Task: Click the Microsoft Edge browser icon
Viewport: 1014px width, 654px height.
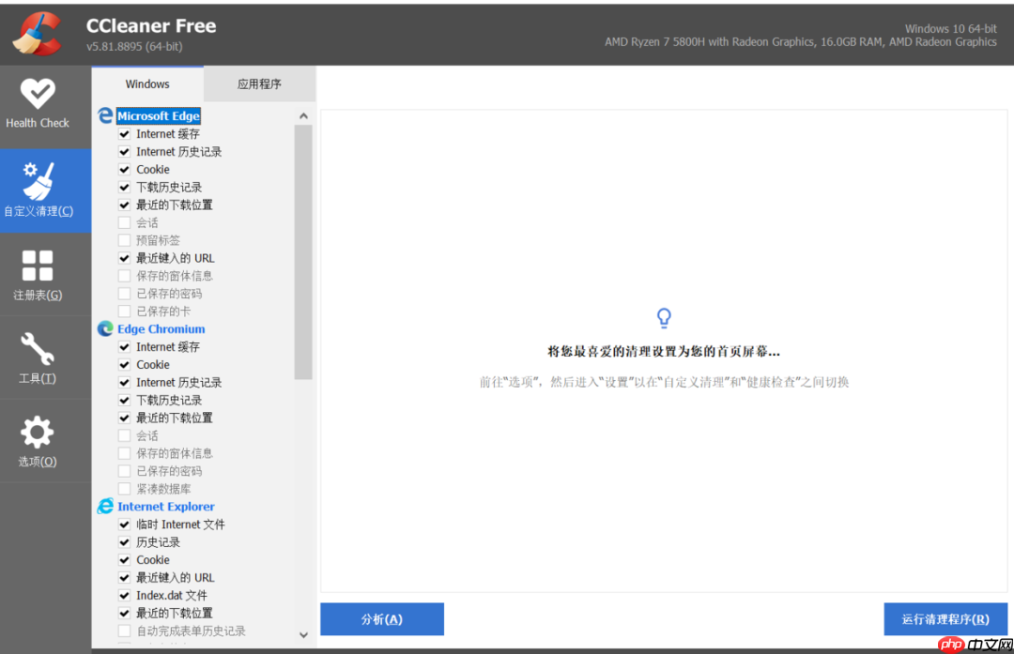Action: [103, 115]
